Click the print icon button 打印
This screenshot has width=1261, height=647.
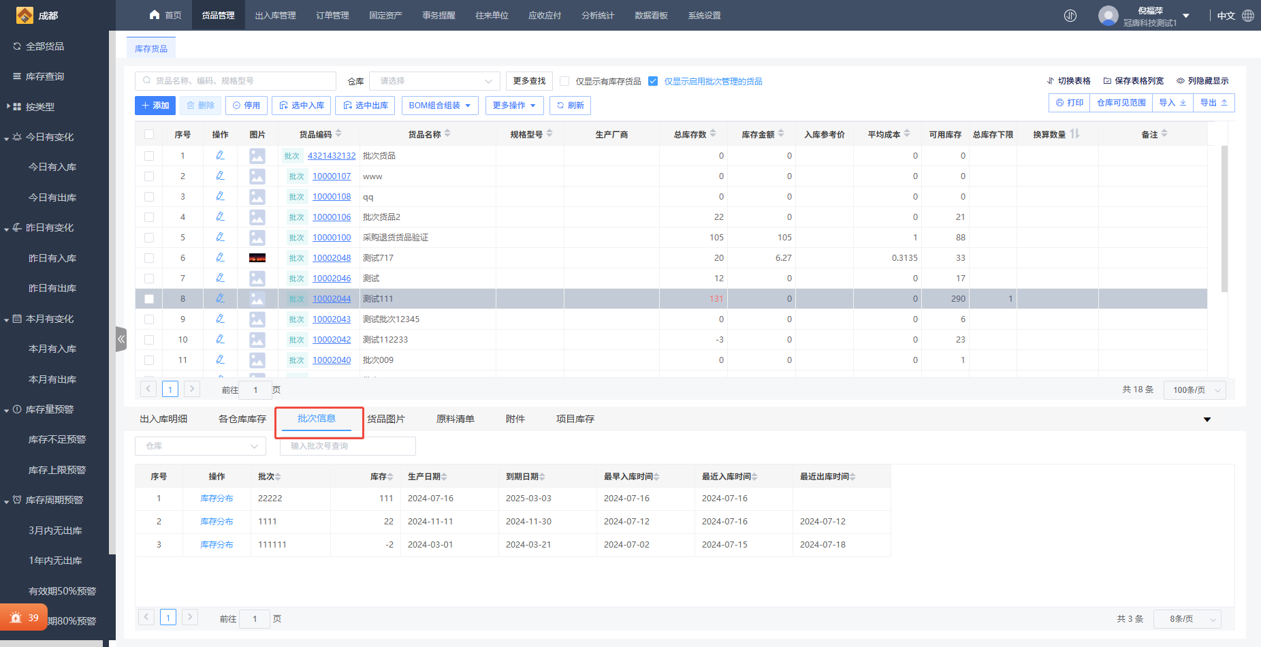(x=1069, y=103)
